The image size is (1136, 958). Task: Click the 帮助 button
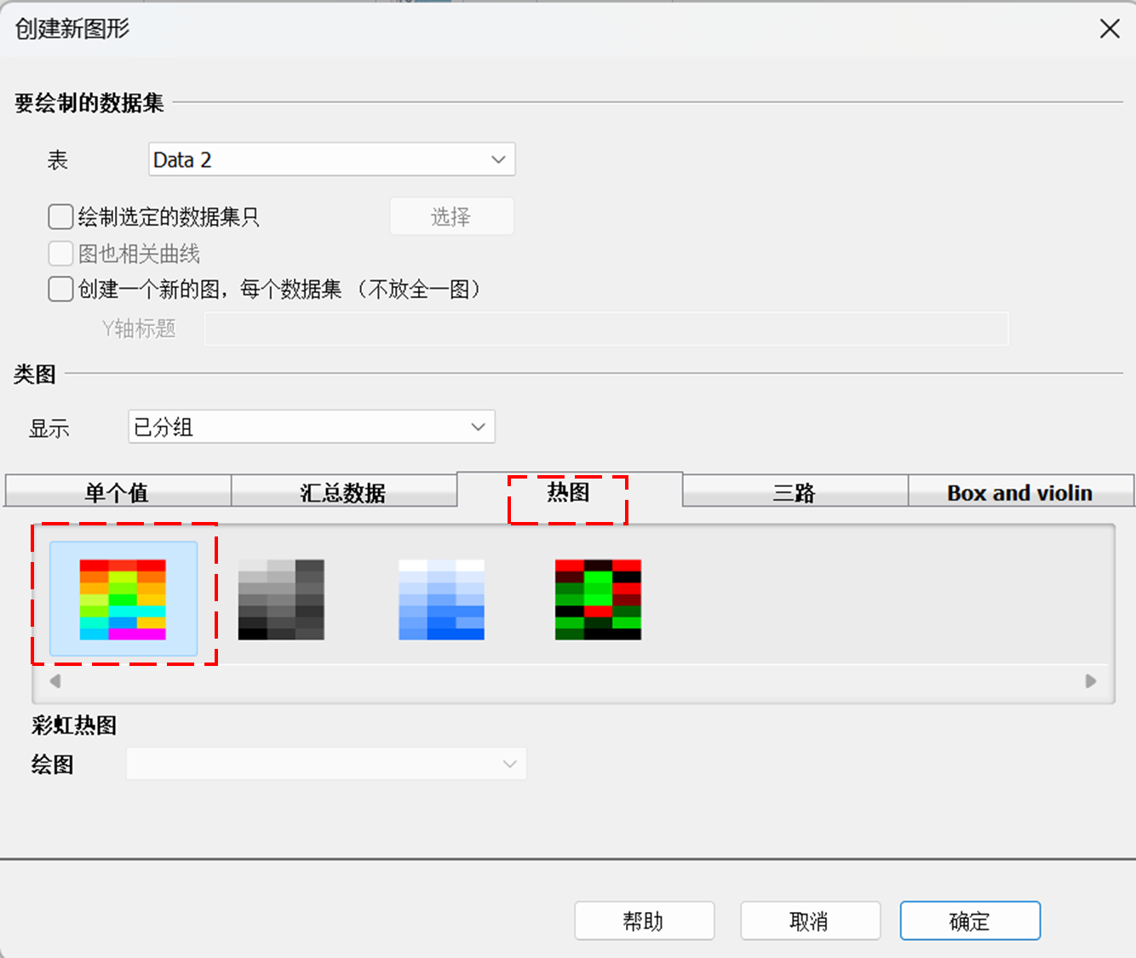644,921
